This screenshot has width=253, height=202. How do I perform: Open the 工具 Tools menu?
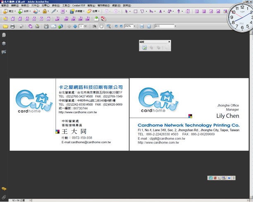click(x=66, y=5)
